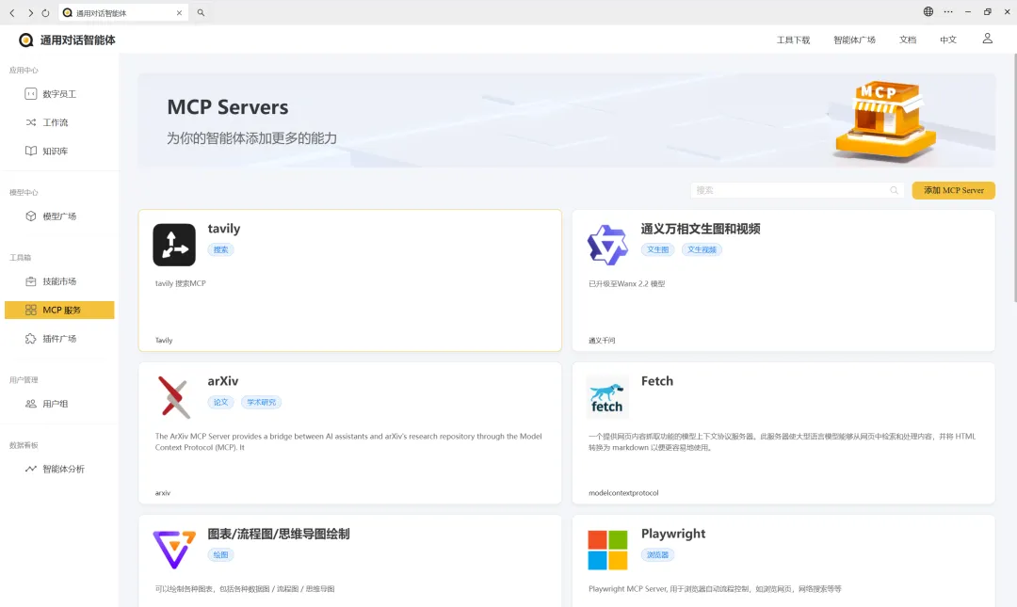Open the three-dots more menu in title bar

coord(948,11)
